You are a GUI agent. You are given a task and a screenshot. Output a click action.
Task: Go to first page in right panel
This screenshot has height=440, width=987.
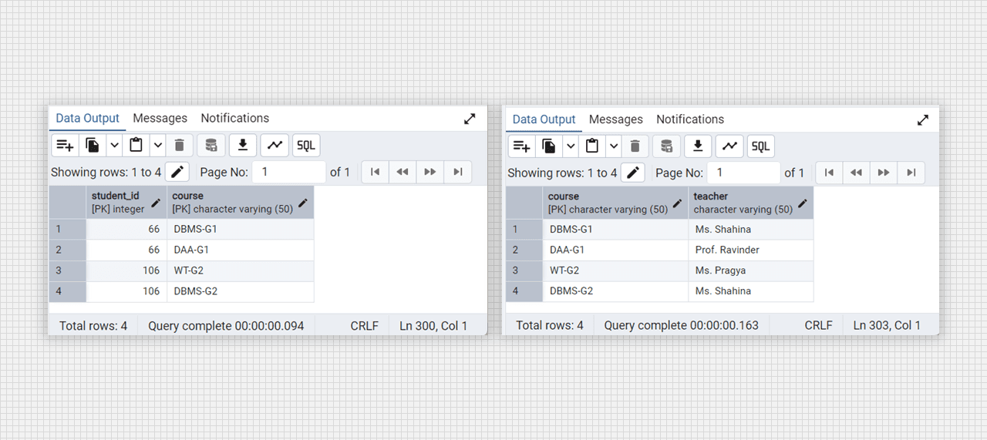829,173
